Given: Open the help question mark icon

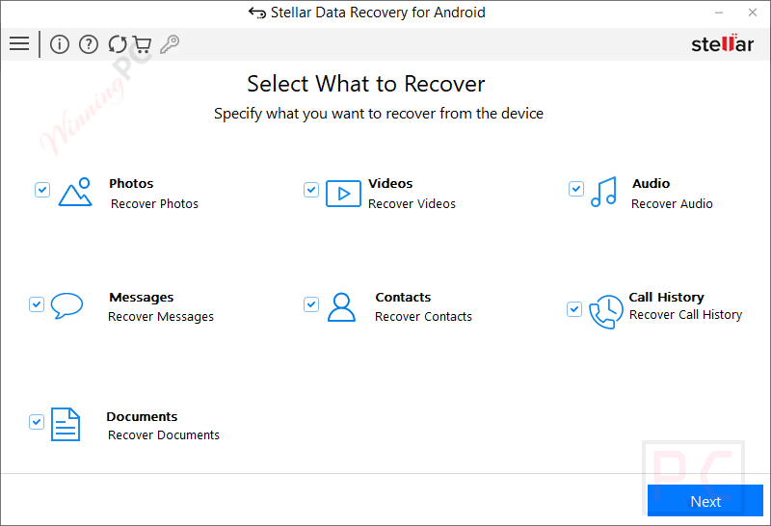Looking at the screenshot, I should (89, 44).
